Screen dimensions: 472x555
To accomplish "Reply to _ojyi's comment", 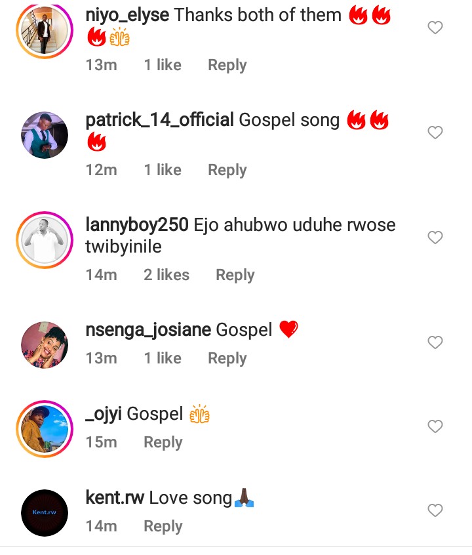I will [163, 442].
